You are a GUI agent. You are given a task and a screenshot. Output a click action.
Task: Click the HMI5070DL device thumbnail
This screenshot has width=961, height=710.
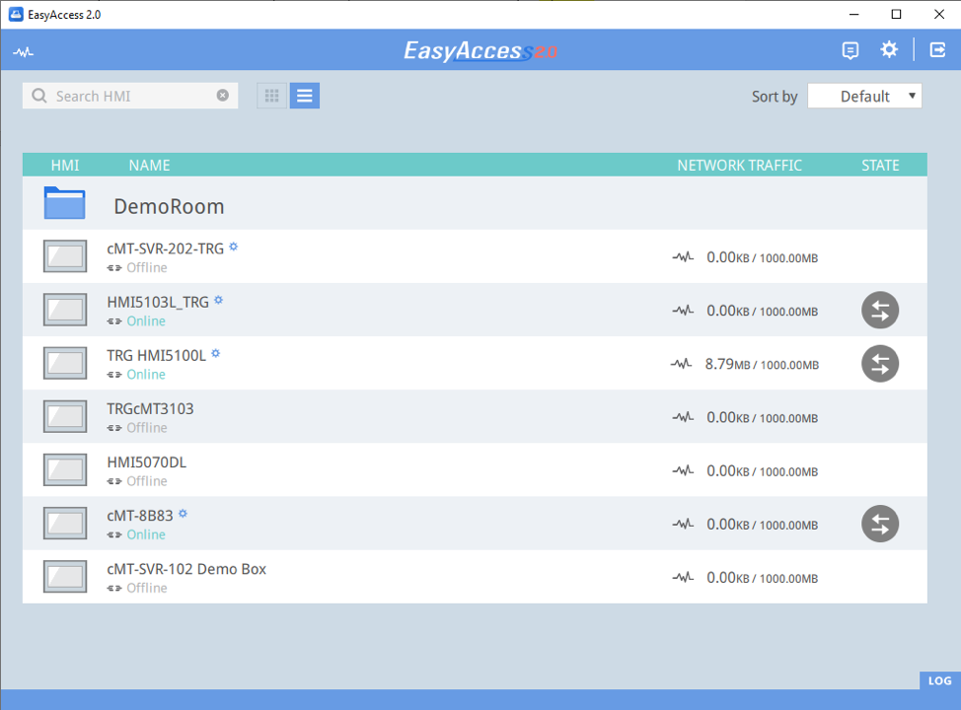click(x=65, y=470)
